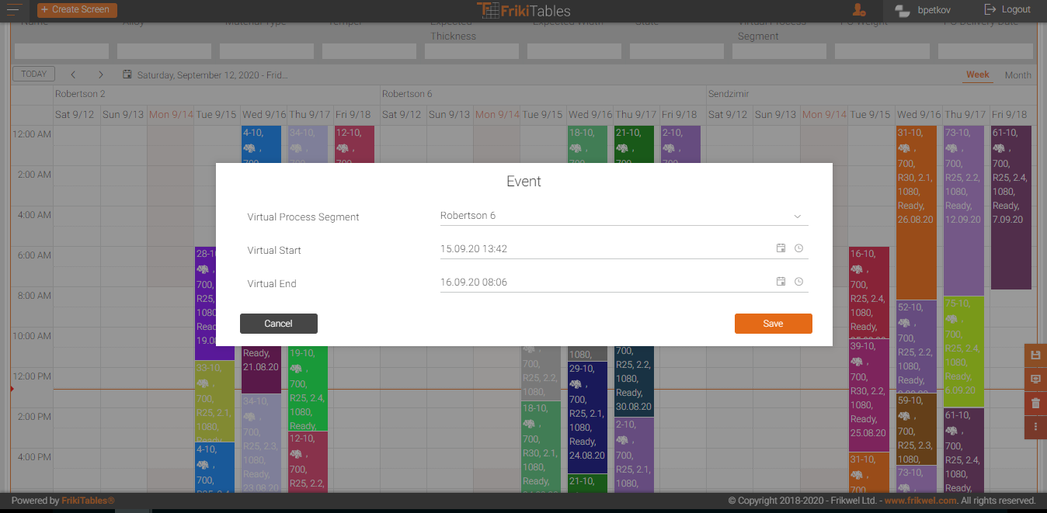Click the floppy disk save icon in side toolbar
Screen dimensions: 1047x513
coord(1035,355)
